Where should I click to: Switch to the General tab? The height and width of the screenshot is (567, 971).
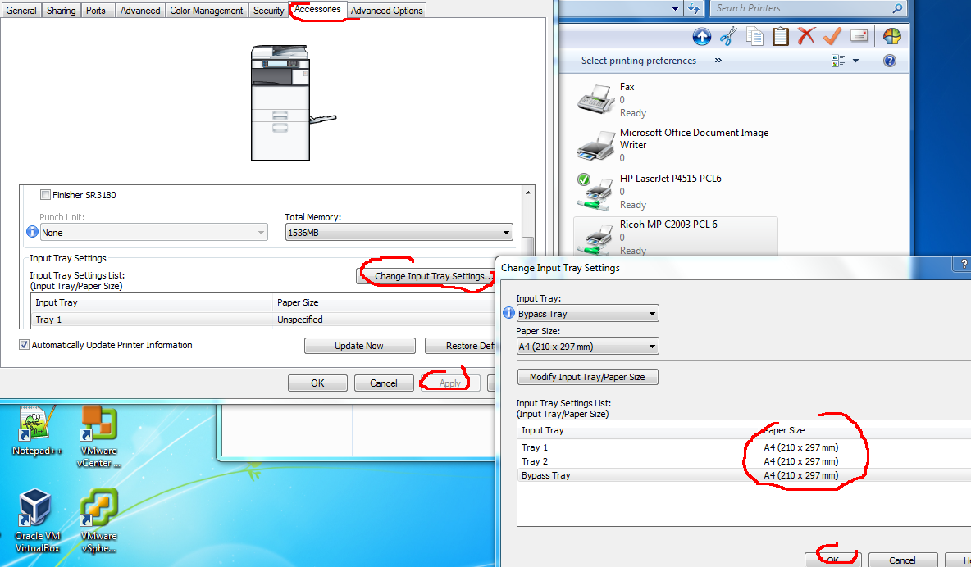pyautogui.click(x=21, y=11)
